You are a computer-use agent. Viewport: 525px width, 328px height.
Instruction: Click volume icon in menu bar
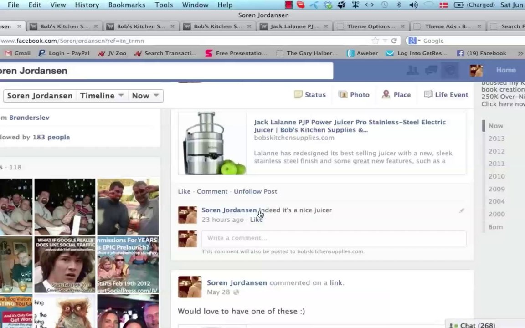pyautogui.click(x=413, y=5)
